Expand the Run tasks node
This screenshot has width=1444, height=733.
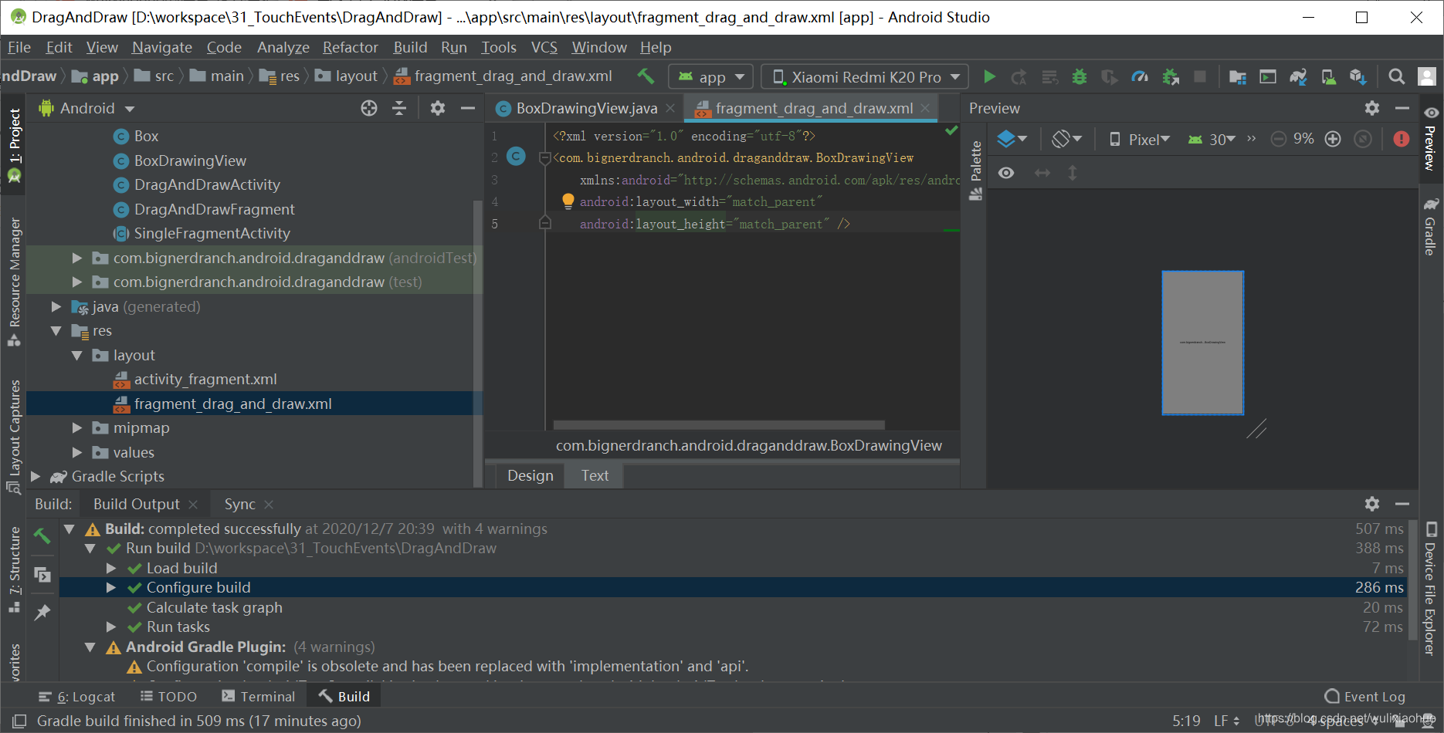[111, 627]
